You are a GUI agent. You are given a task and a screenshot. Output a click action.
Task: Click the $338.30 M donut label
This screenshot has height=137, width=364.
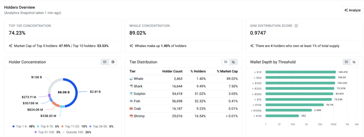[48, 116]
